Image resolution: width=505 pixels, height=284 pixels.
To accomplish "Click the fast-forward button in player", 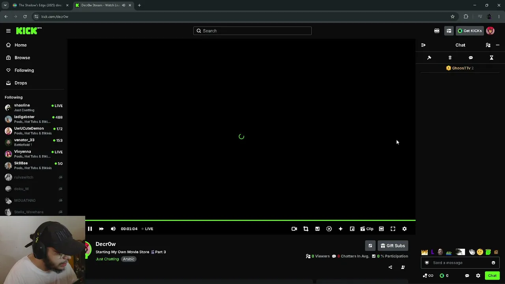I will pos(101,229).
